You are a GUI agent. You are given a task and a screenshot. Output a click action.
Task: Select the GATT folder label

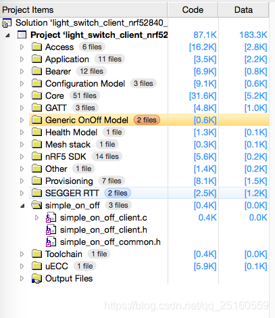point(56,108)
